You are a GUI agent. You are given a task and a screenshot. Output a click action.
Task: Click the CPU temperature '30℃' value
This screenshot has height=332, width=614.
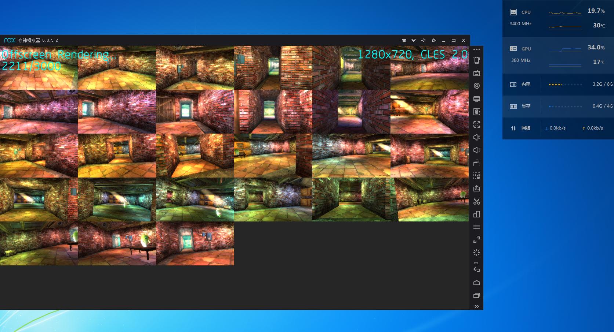point(599,26)
